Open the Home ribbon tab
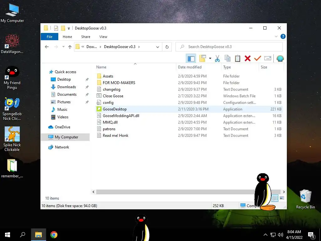 point(67,37)
